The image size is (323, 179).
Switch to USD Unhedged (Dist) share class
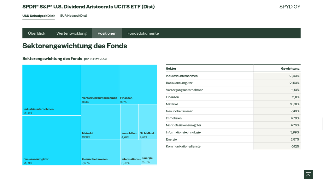pyautogui.click(x=38, y=16)
